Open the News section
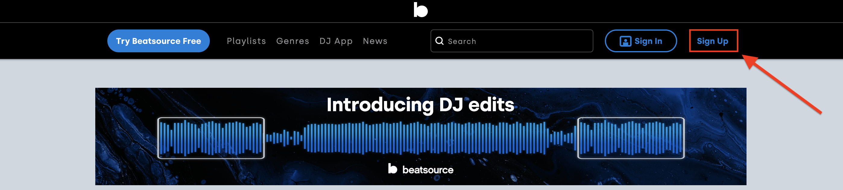Image resolution: width=843 pixels, height=190 pixels. (375, 41)
